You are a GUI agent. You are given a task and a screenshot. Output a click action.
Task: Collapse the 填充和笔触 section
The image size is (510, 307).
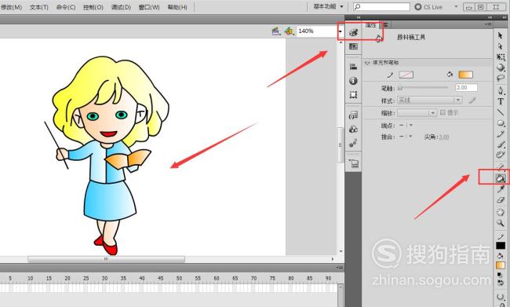pos(367,62)
